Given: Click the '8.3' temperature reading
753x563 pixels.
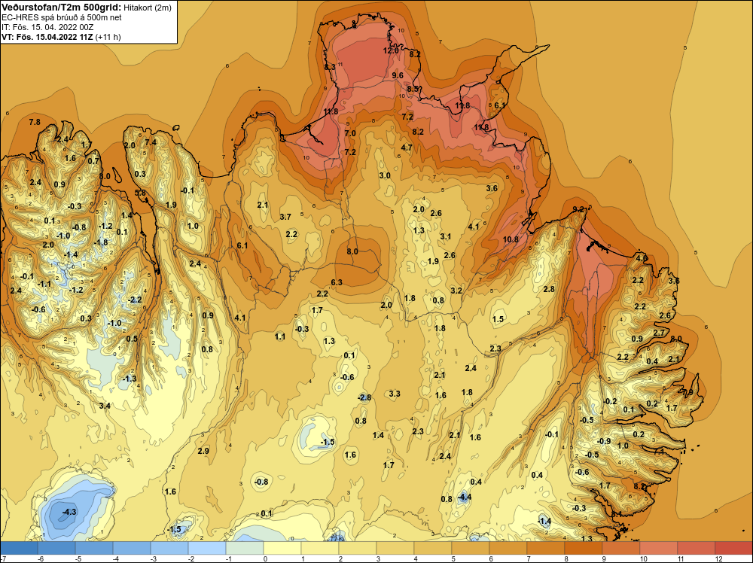Looking at the screenshot, I should [x=330, y=67].
